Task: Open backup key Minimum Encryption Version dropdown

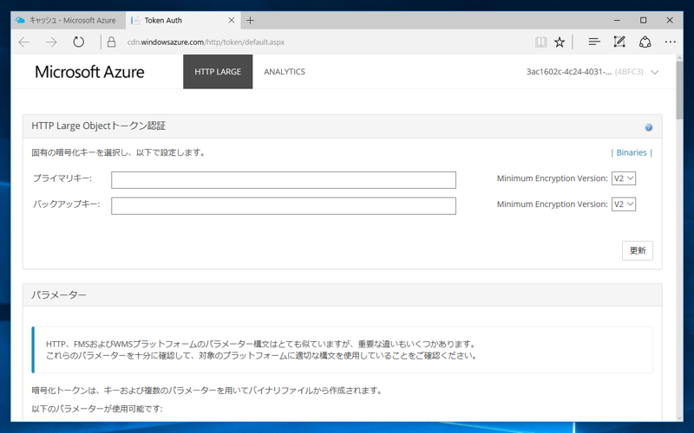Action: click(624, 204)
